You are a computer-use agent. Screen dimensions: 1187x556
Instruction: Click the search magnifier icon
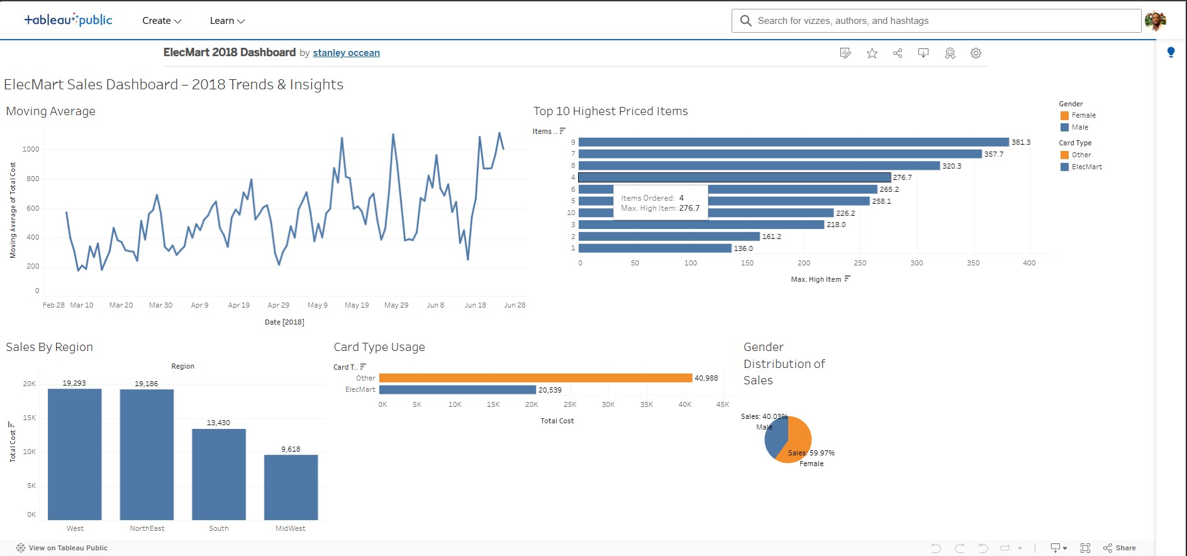[x=745, y=21]
